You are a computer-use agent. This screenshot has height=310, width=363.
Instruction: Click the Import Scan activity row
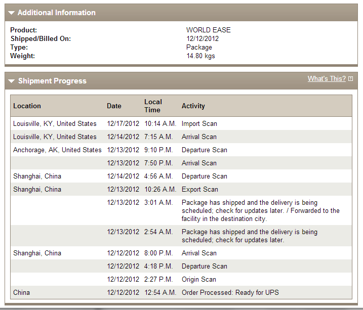click(181, 123)
